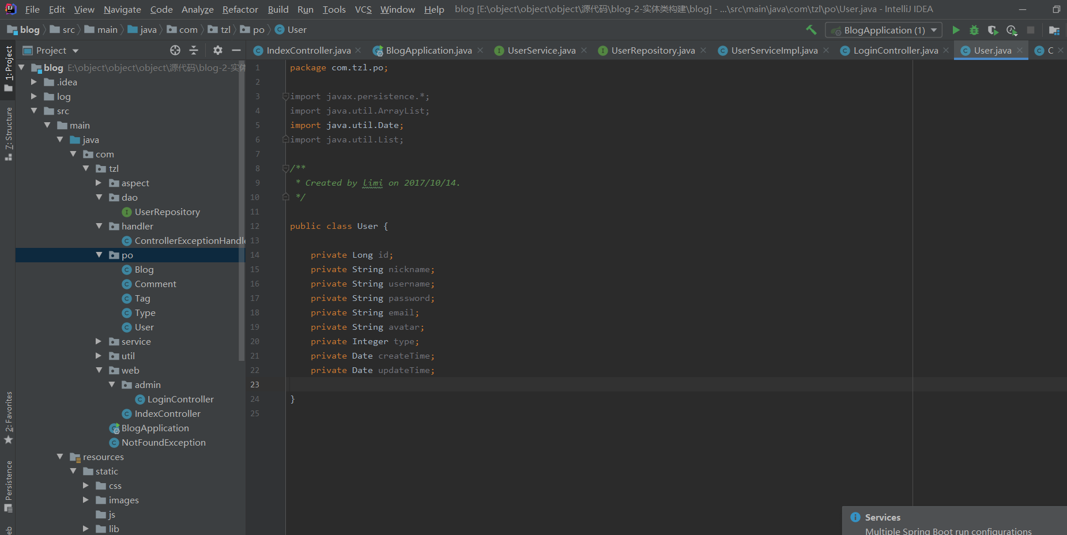Expand the service folder
Viewport: 1067px width, 535px height.
point(99,341)
